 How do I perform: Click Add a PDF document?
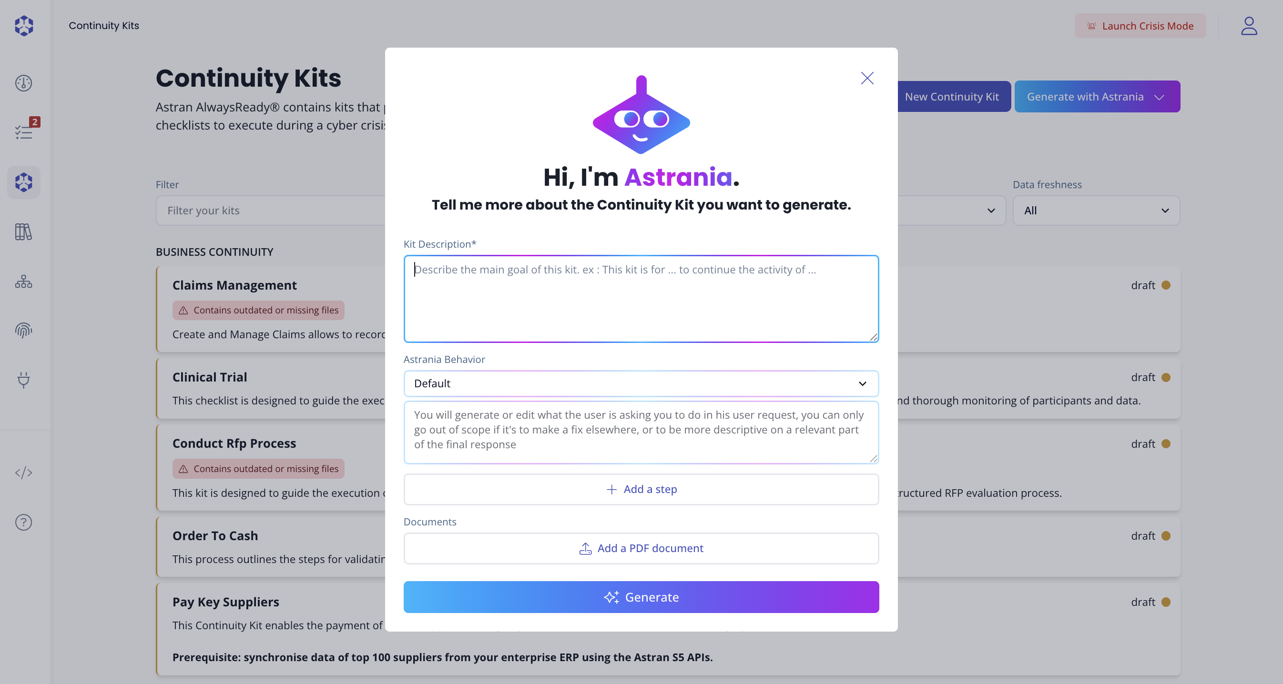pyautogui.click(x=641, y=548)
